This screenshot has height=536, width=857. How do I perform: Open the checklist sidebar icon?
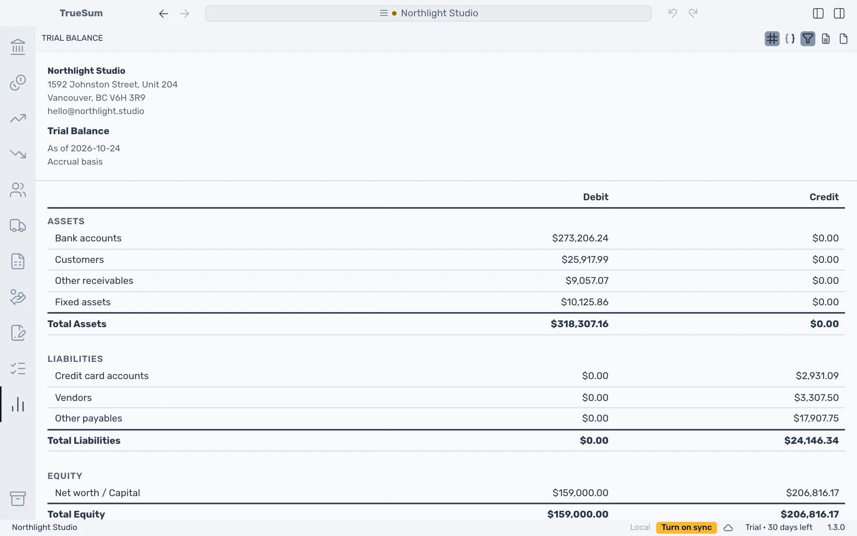tap(18, 369)
